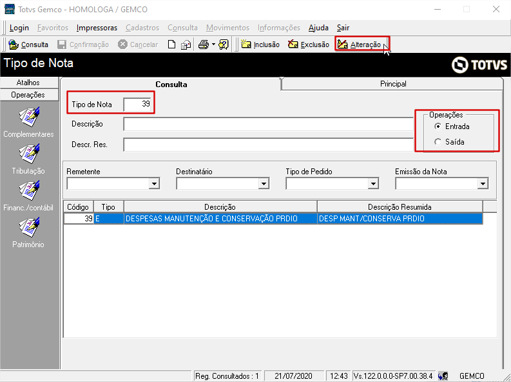Click the Consulta menu in menu bar
The width and height of the screenshot is (511, 382).
click(x=182, y=28)
